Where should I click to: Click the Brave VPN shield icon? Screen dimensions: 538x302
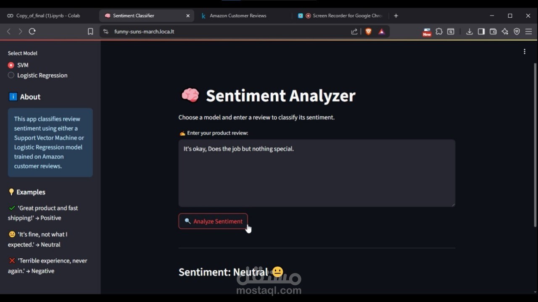coord(517,32)
